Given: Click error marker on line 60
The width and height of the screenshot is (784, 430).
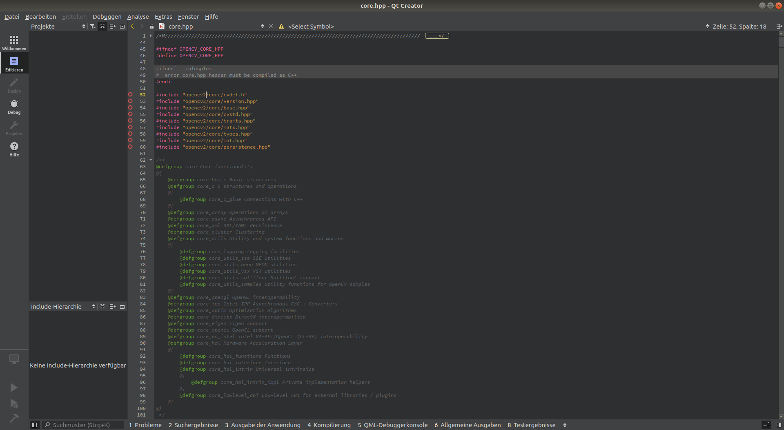Looking at the screenshot, I should click(x=130, y=147).
